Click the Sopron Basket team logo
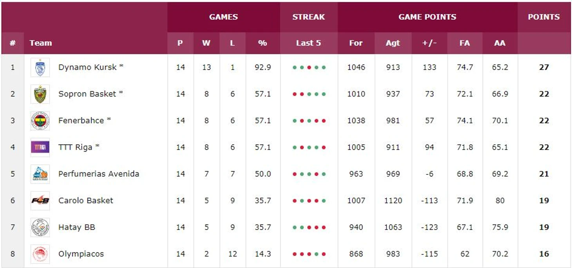This screenshot has width=572, height=268. coord(40,94)
